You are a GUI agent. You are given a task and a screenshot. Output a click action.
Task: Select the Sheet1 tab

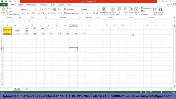(x=17, y=89)
